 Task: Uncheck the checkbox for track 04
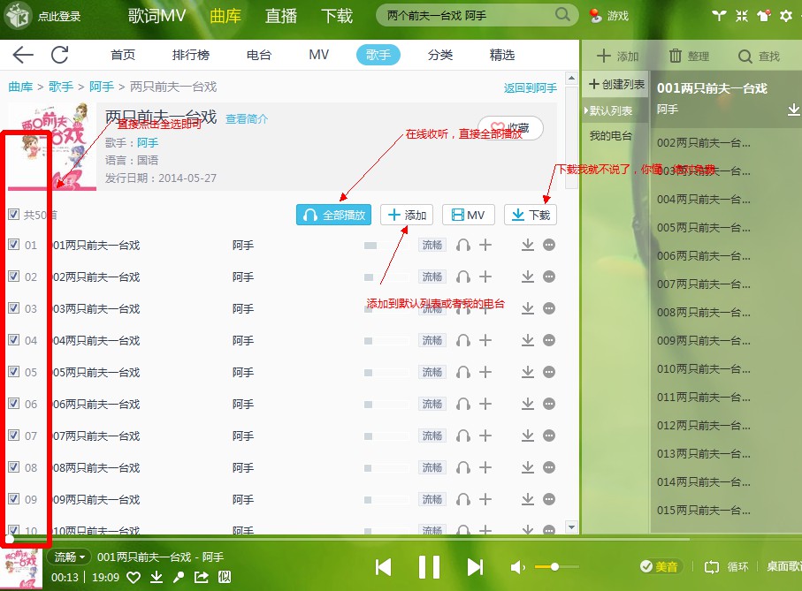[13, 341]
